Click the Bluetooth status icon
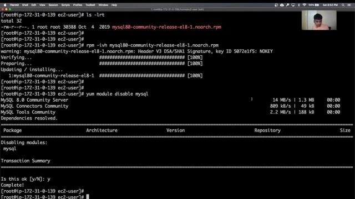Image resolution: width=355 pixels, height=199 pixels. 299,5
